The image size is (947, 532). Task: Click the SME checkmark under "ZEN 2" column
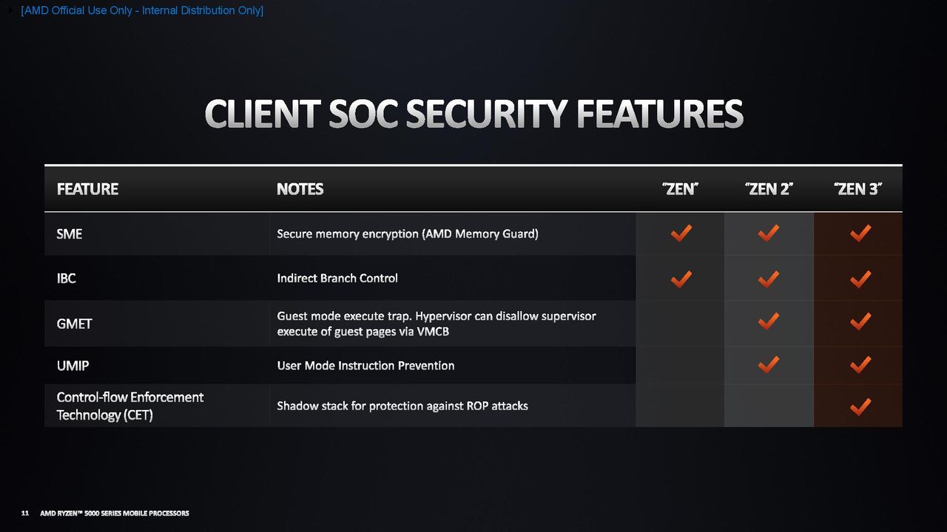(769, 233)
